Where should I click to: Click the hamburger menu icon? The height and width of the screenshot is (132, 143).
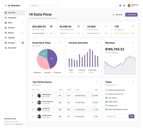(6, 5)
